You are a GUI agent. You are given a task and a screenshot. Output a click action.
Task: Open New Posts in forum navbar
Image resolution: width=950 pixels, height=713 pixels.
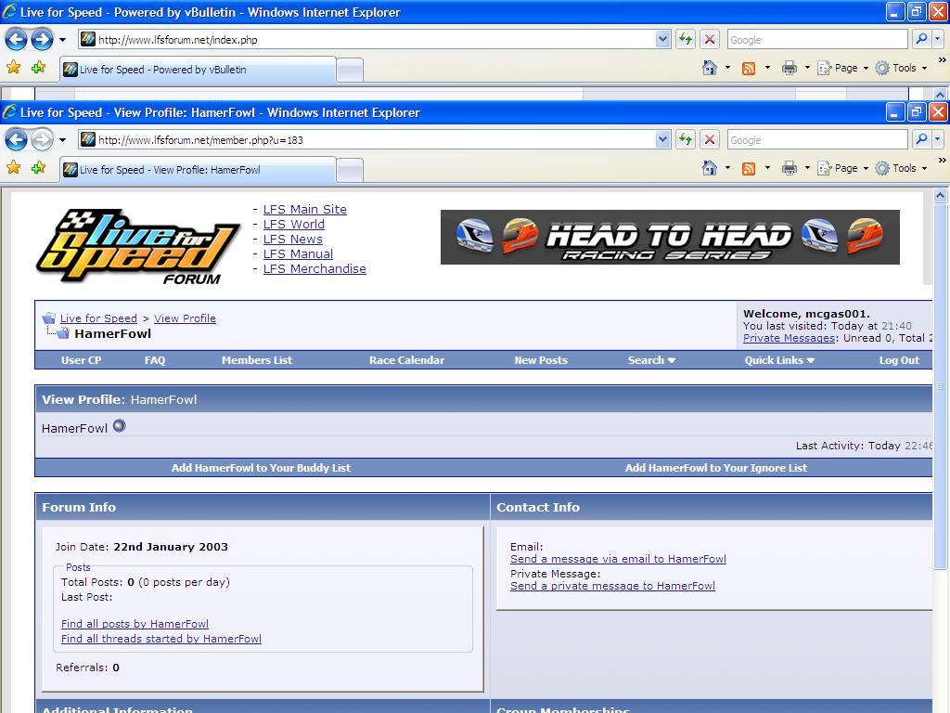pyautogui.click(x=541, y=360)
